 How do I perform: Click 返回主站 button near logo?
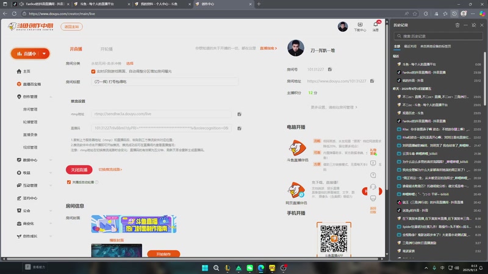pos(71,27)
